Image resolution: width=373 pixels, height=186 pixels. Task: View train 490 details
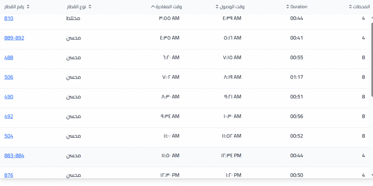pyautogui.click(x=9, y=97)
